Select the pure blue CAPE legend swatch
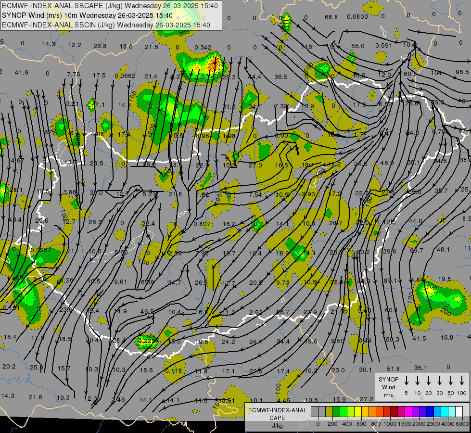The image size is (471, 433). click(430, 412)
